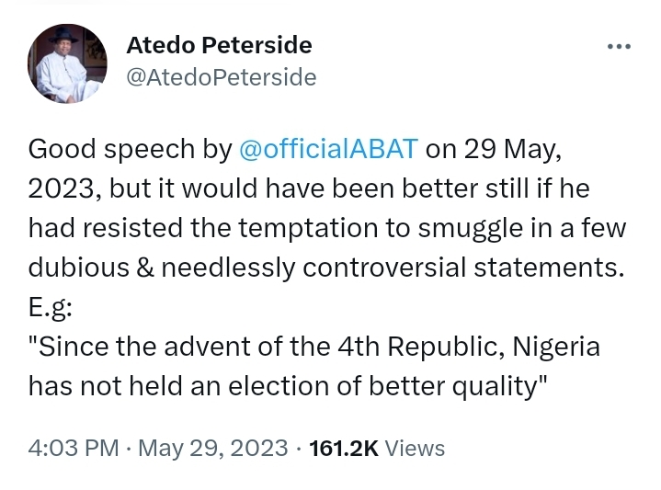Click Atedo Peterside's profile picture

(64, 62)
